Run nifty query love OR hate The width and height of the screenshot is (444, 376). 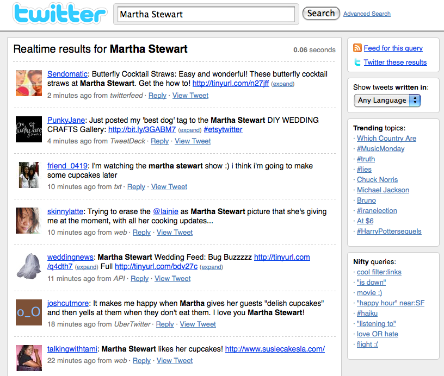[378, 334]
